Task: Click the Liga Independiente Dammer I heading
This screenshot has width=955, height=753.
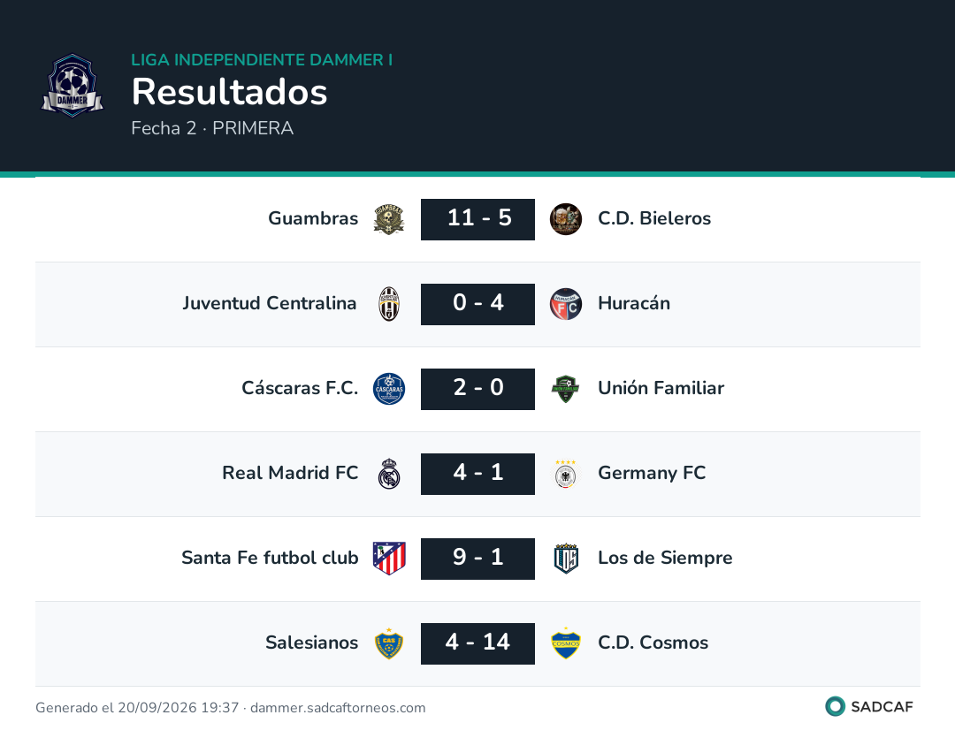Action: click(x=262, y=59)
